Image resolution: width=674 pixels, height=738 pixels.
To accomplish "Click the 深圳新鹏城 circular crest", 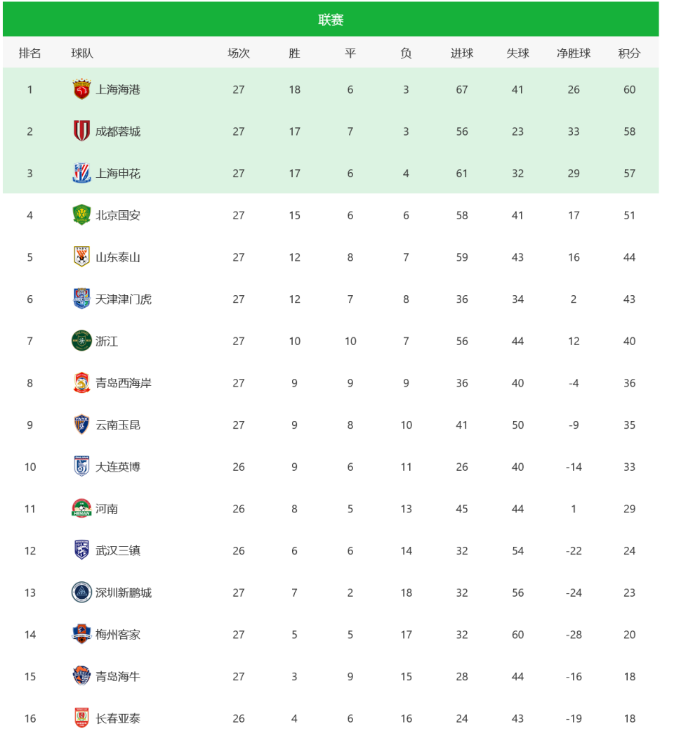I will click(81, 593).
